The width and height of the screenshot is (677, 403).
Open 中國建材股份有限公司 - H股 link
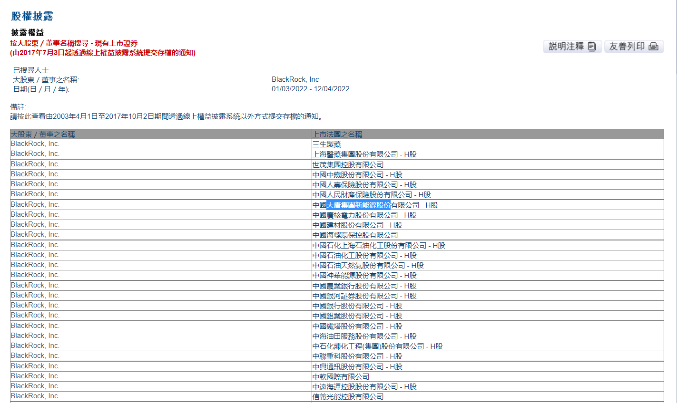pos(357,225)
